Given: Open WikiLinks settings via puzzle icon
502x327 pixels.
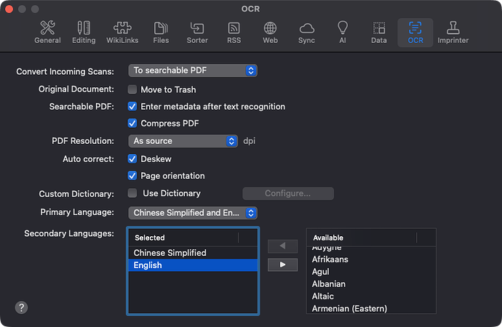Looking at the screenshot, I should (x=124, y=33).
